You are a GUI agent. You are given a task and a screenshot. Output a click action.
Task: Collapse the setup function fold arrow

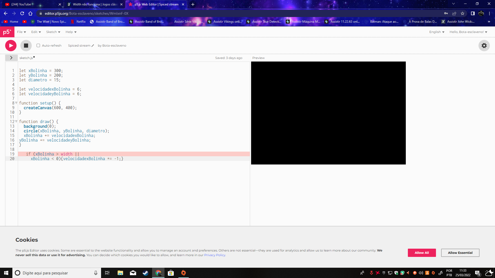(x=16, y=103)
